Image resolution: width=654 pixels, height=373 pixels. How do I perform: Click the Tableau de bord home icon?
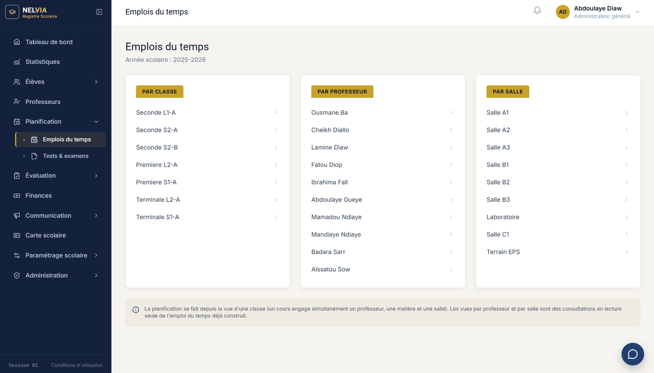coord(17,42)
